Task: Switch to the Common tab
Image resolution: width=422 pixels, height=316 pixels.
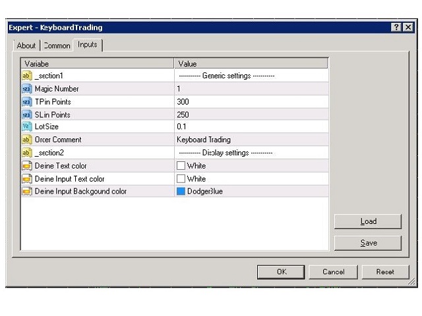Action: click(57, 45)
